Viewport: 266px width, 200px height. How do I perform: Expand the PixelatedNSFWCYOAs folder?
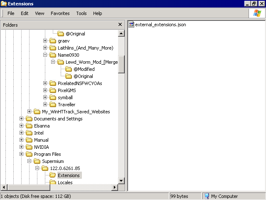pyautogui.click(x=45, y=83)
